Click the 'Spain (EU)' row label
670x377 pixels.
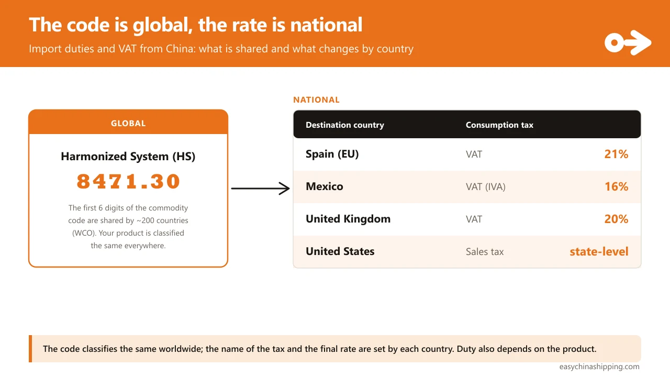(x=332, y=154)
